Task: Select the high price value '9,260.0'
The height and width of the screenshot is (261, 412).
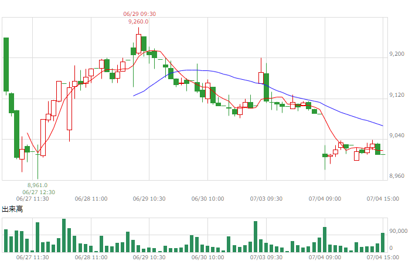Action: pyautogui.click(x=138, y=22)
